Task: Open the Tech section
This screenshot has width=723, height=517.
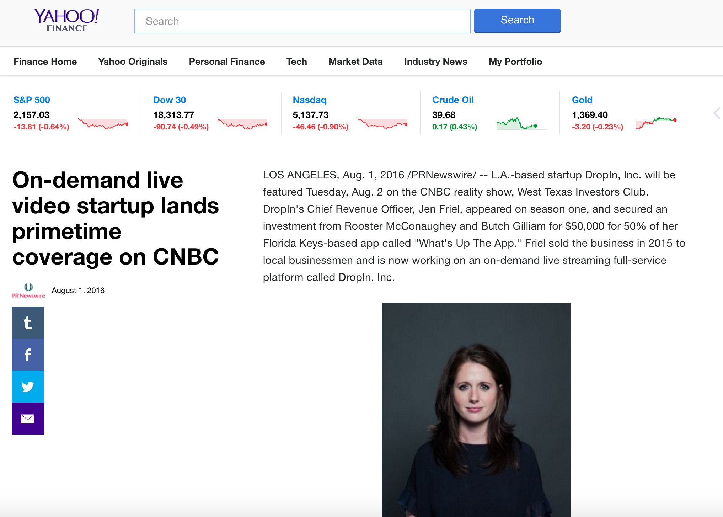Action: [x=297, y=62]
